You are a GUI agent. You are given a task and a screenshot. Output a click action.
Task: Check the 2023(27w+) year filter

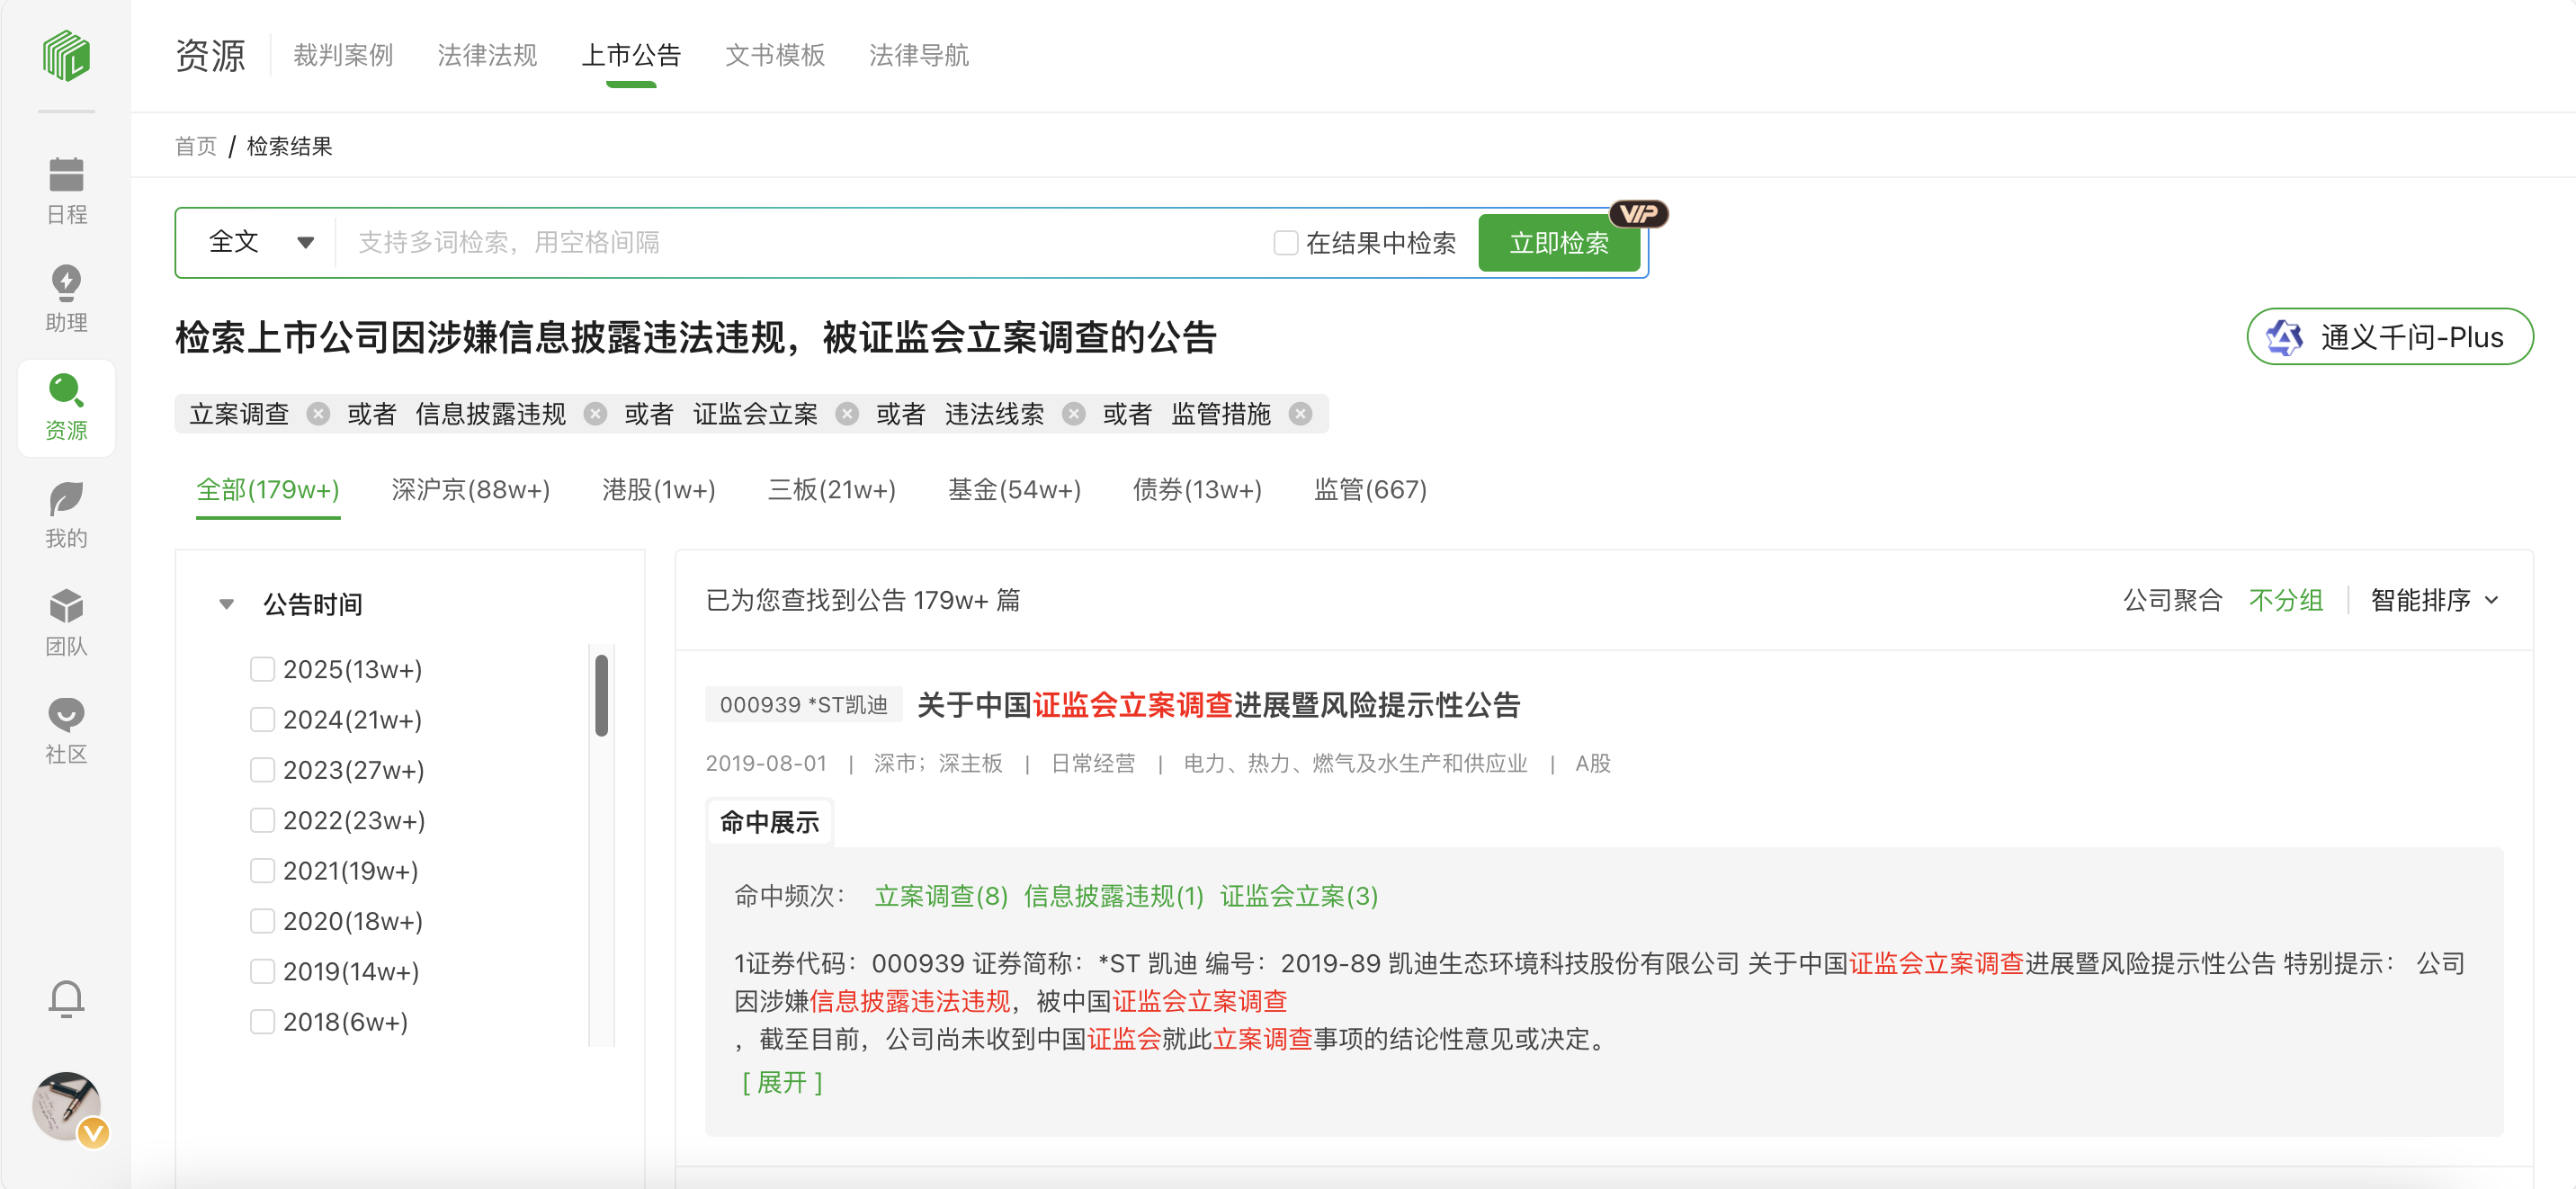click(x=262, y=770)
